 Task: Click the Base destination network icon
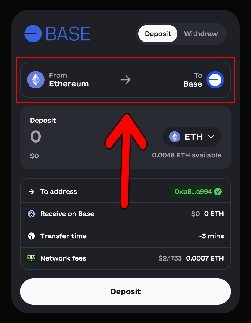pyautogui.click(x=215, y=80)
